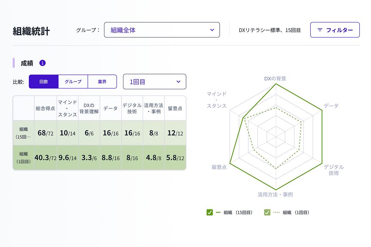Screen dimensions: 371x247
Task: Click the 3.3/6 score cell
Action: 89,157
